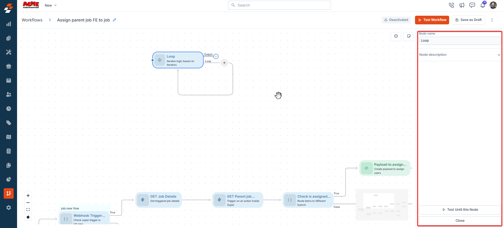Click the Zuper logo icon in sidebar
The height and width of the screenshot is (228, 504).
pos(8,8)
